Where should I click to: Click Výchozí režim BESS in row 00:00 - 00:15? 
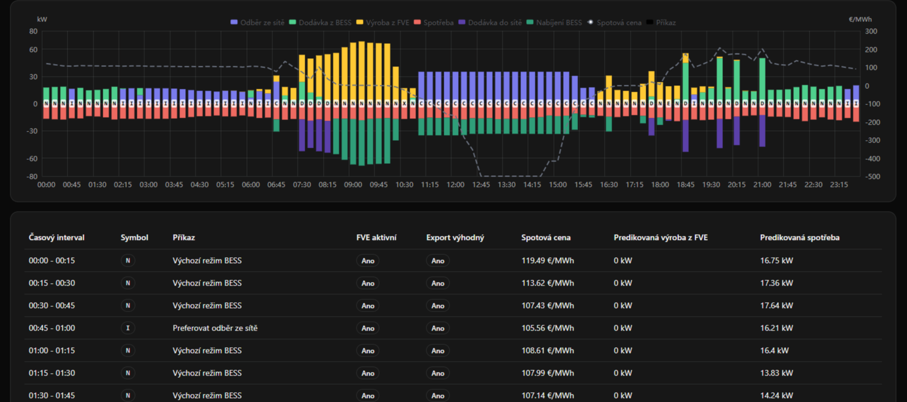click(207, 261)
